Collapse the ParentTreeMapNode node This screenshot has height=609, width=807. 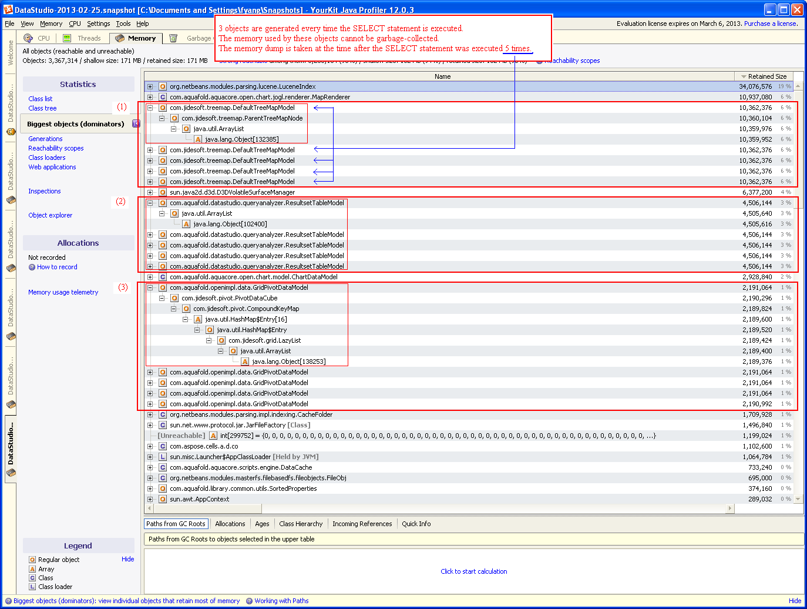pyautogui.click(x=162, y=118)
